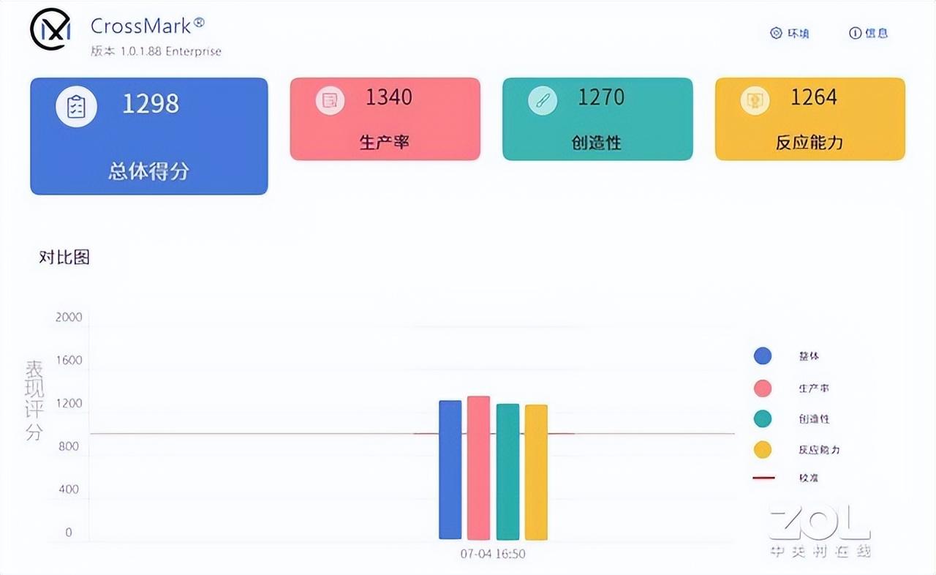Click the teal creativity bar in chart

click(507, 472)
